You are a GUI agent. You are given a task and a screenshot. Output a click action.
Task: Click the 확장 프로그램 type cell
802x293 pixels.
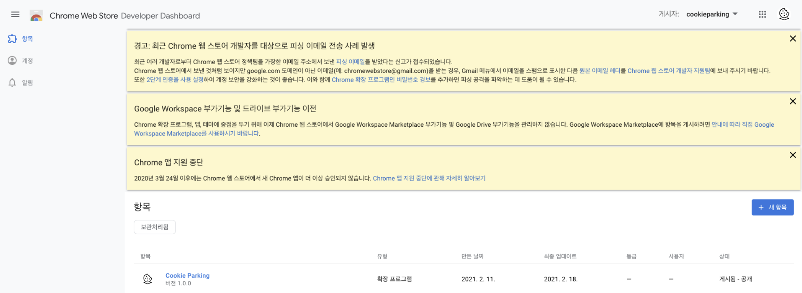395,279
